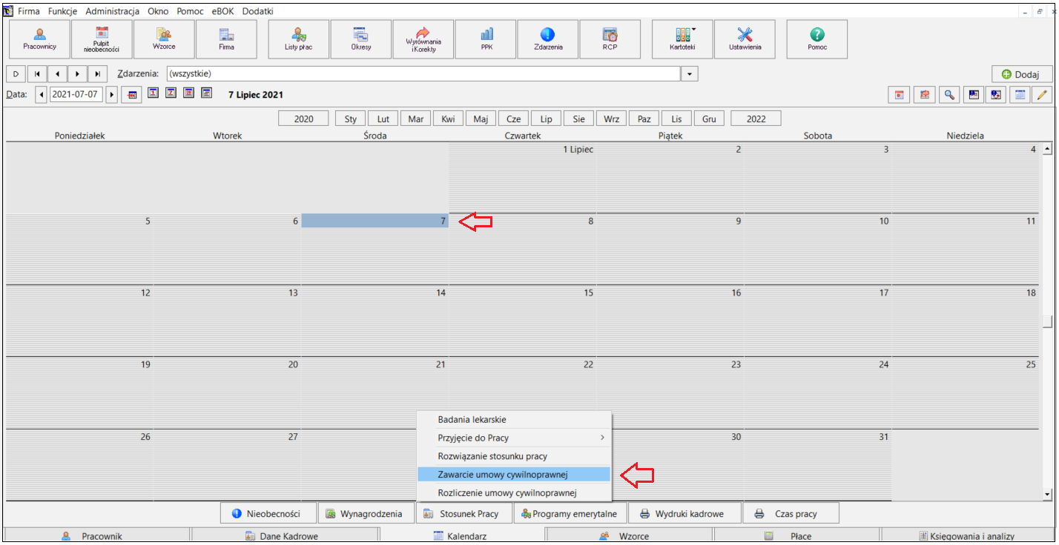Image resolution: width=1059 pixels, height=545 pixels.
Task: Click the Nieobecności button
Action: point(268,513)
